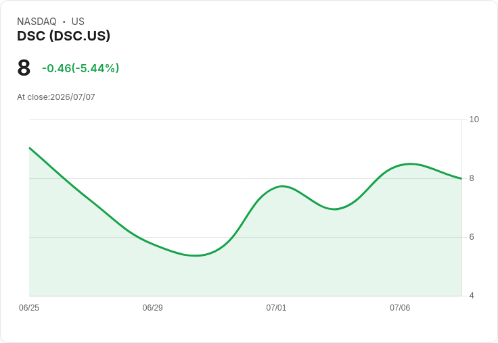Click the chart's highest peak near 07/06

(411, 164)
